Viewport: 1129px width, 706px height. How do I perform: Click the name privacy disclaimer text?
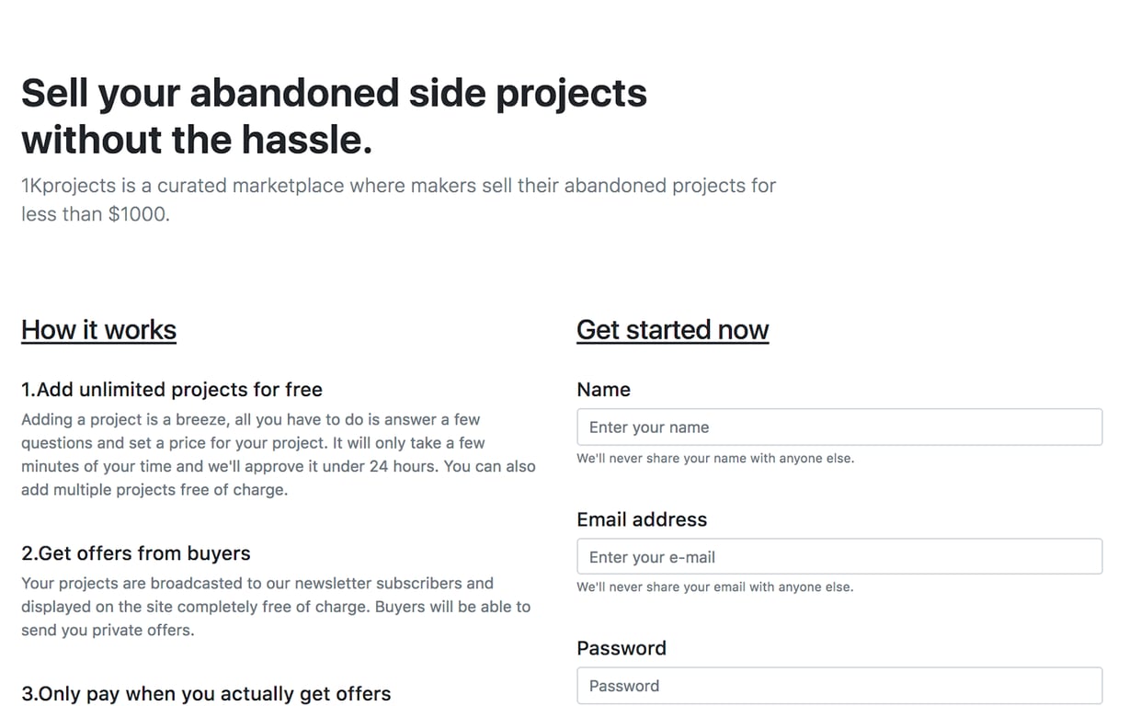tap(713, 458)
